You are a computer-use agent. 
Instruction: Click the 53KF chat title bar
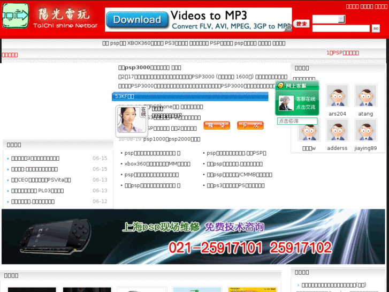190,96
